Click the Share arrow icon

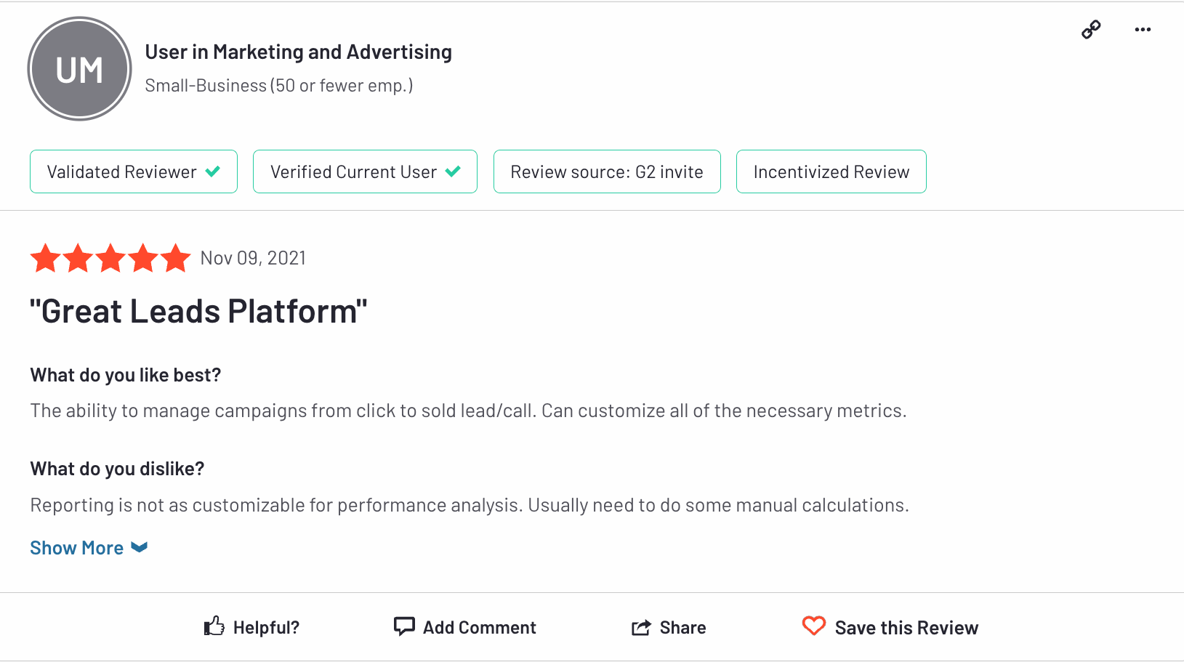[x=641, y=627]
